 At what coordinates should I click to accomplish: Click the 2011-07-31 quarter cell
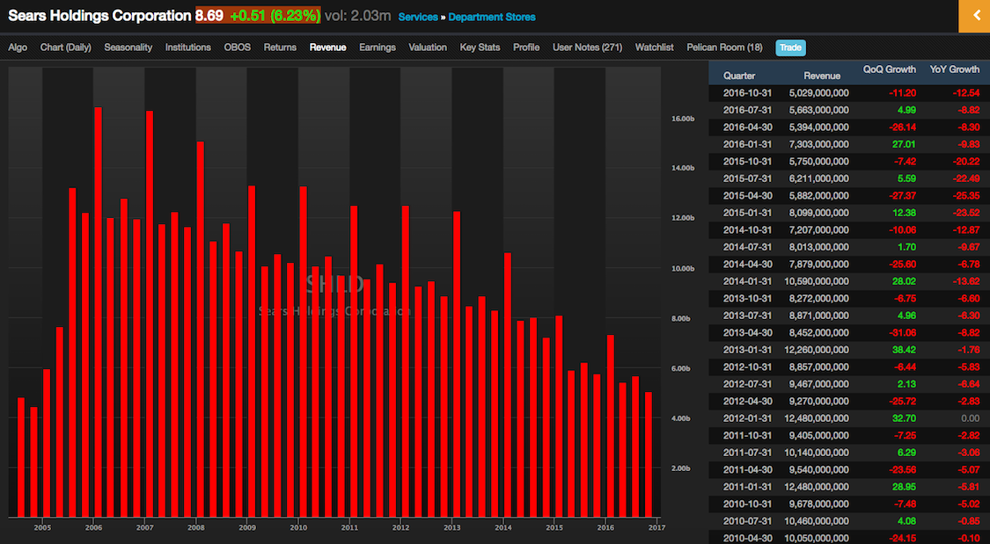[x=747, y=453]
